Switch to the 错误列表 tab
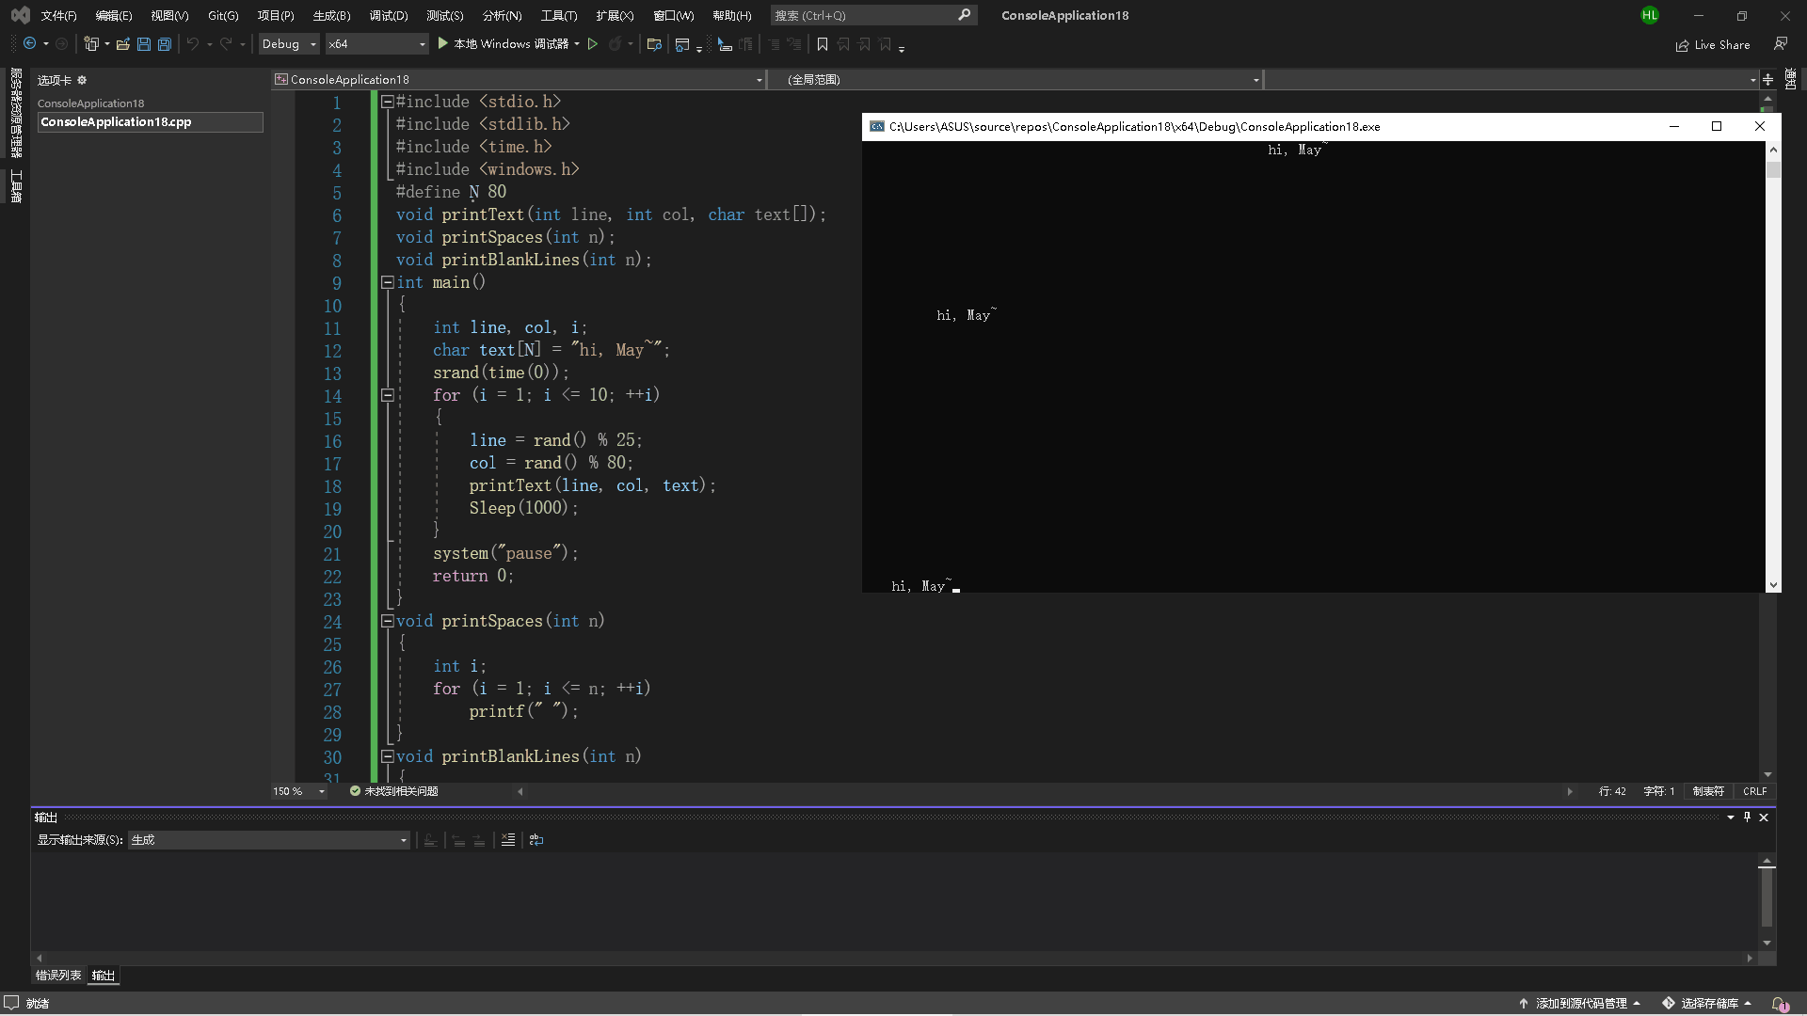This screenshot has width=1807, height=1016. click(x=58, y=976)
